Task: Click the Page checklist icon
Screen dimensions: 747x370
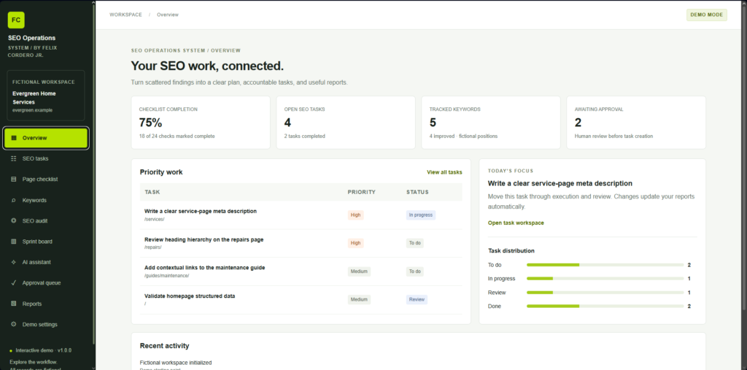Action: [13, 180]
